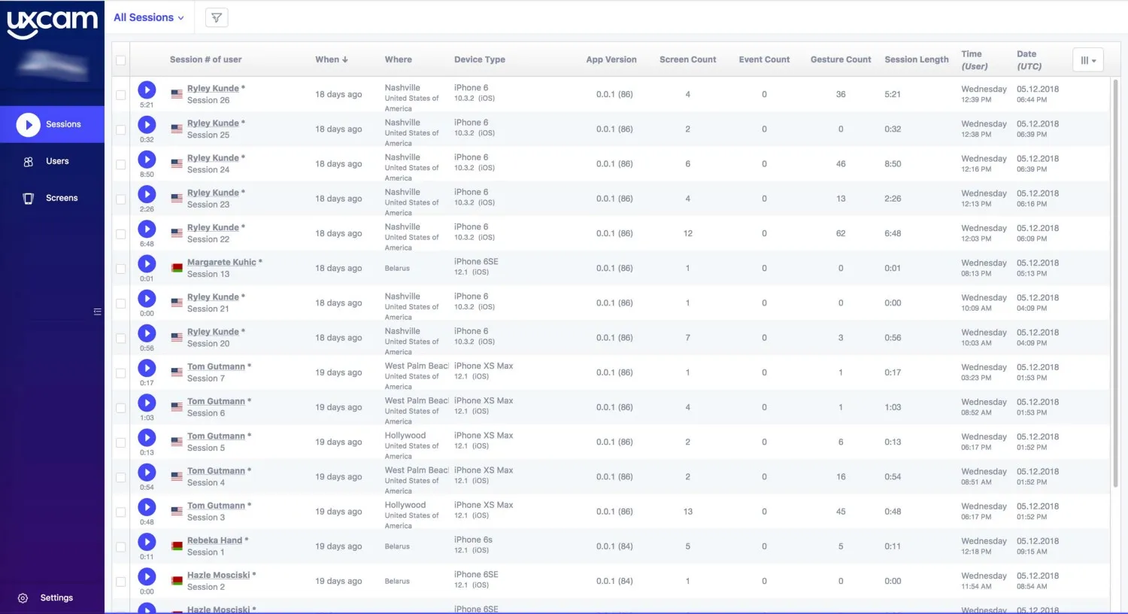This screenshot has width=1128, height=614.
Task: Open the All Sessions dropdown
Action: [148, 17]
